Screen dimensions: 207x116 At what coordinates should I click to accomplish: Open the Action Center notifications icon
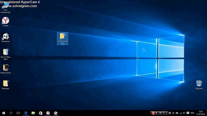click(188, 113)
